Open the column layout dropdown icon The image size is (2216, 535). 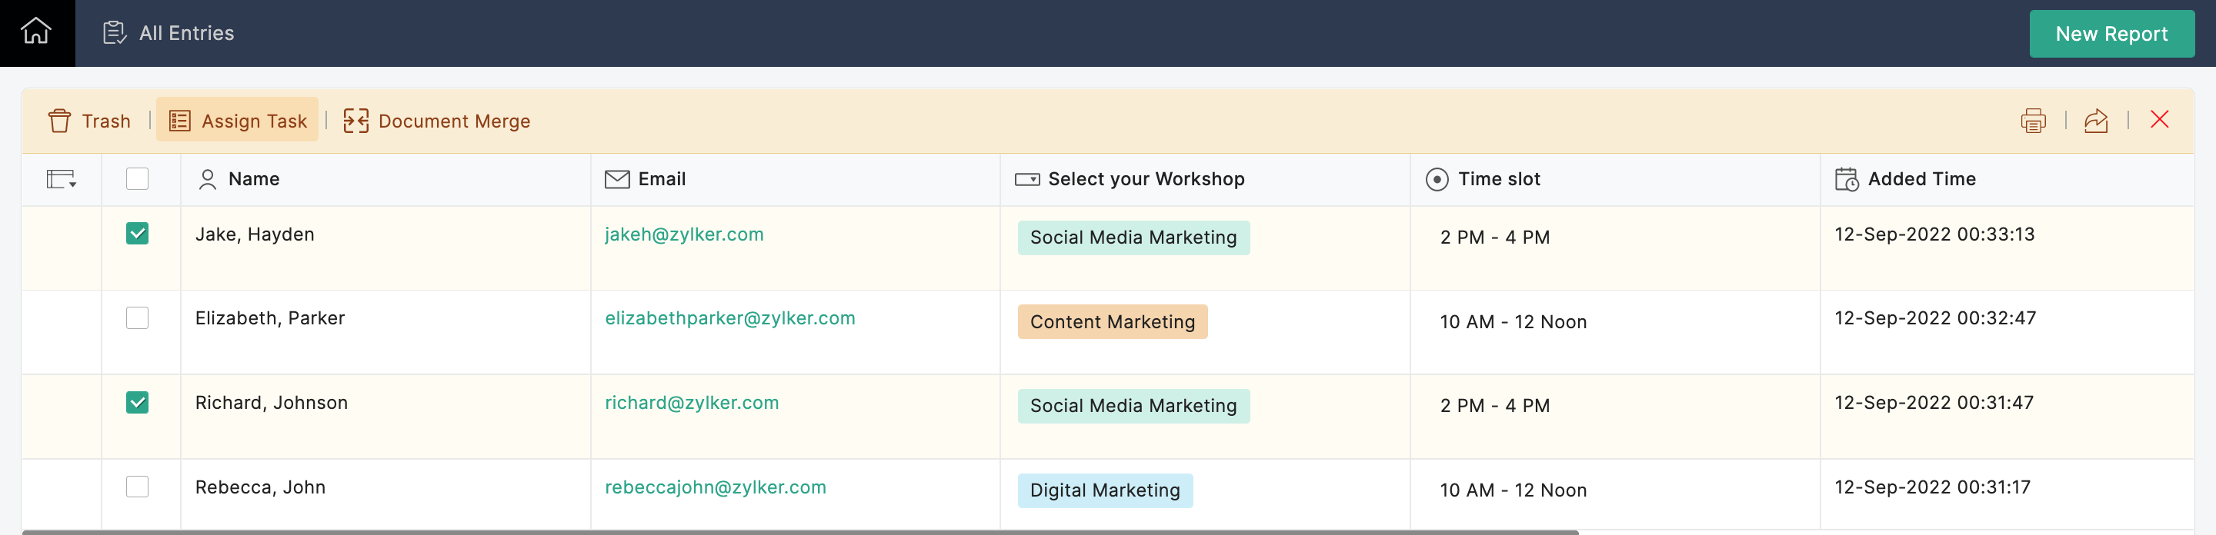(61, 179)
